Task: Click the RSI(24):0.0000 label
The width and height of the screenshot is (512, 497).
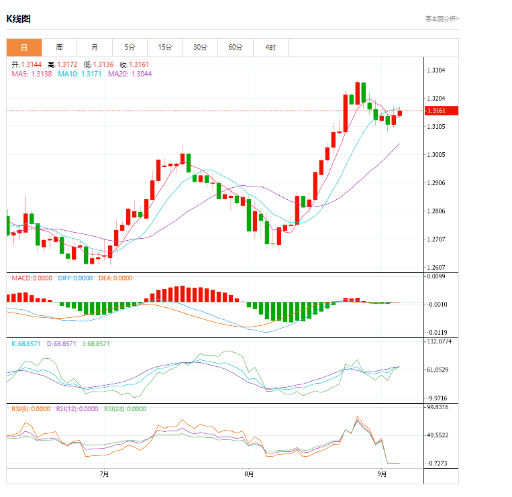Action: [125, 409]
